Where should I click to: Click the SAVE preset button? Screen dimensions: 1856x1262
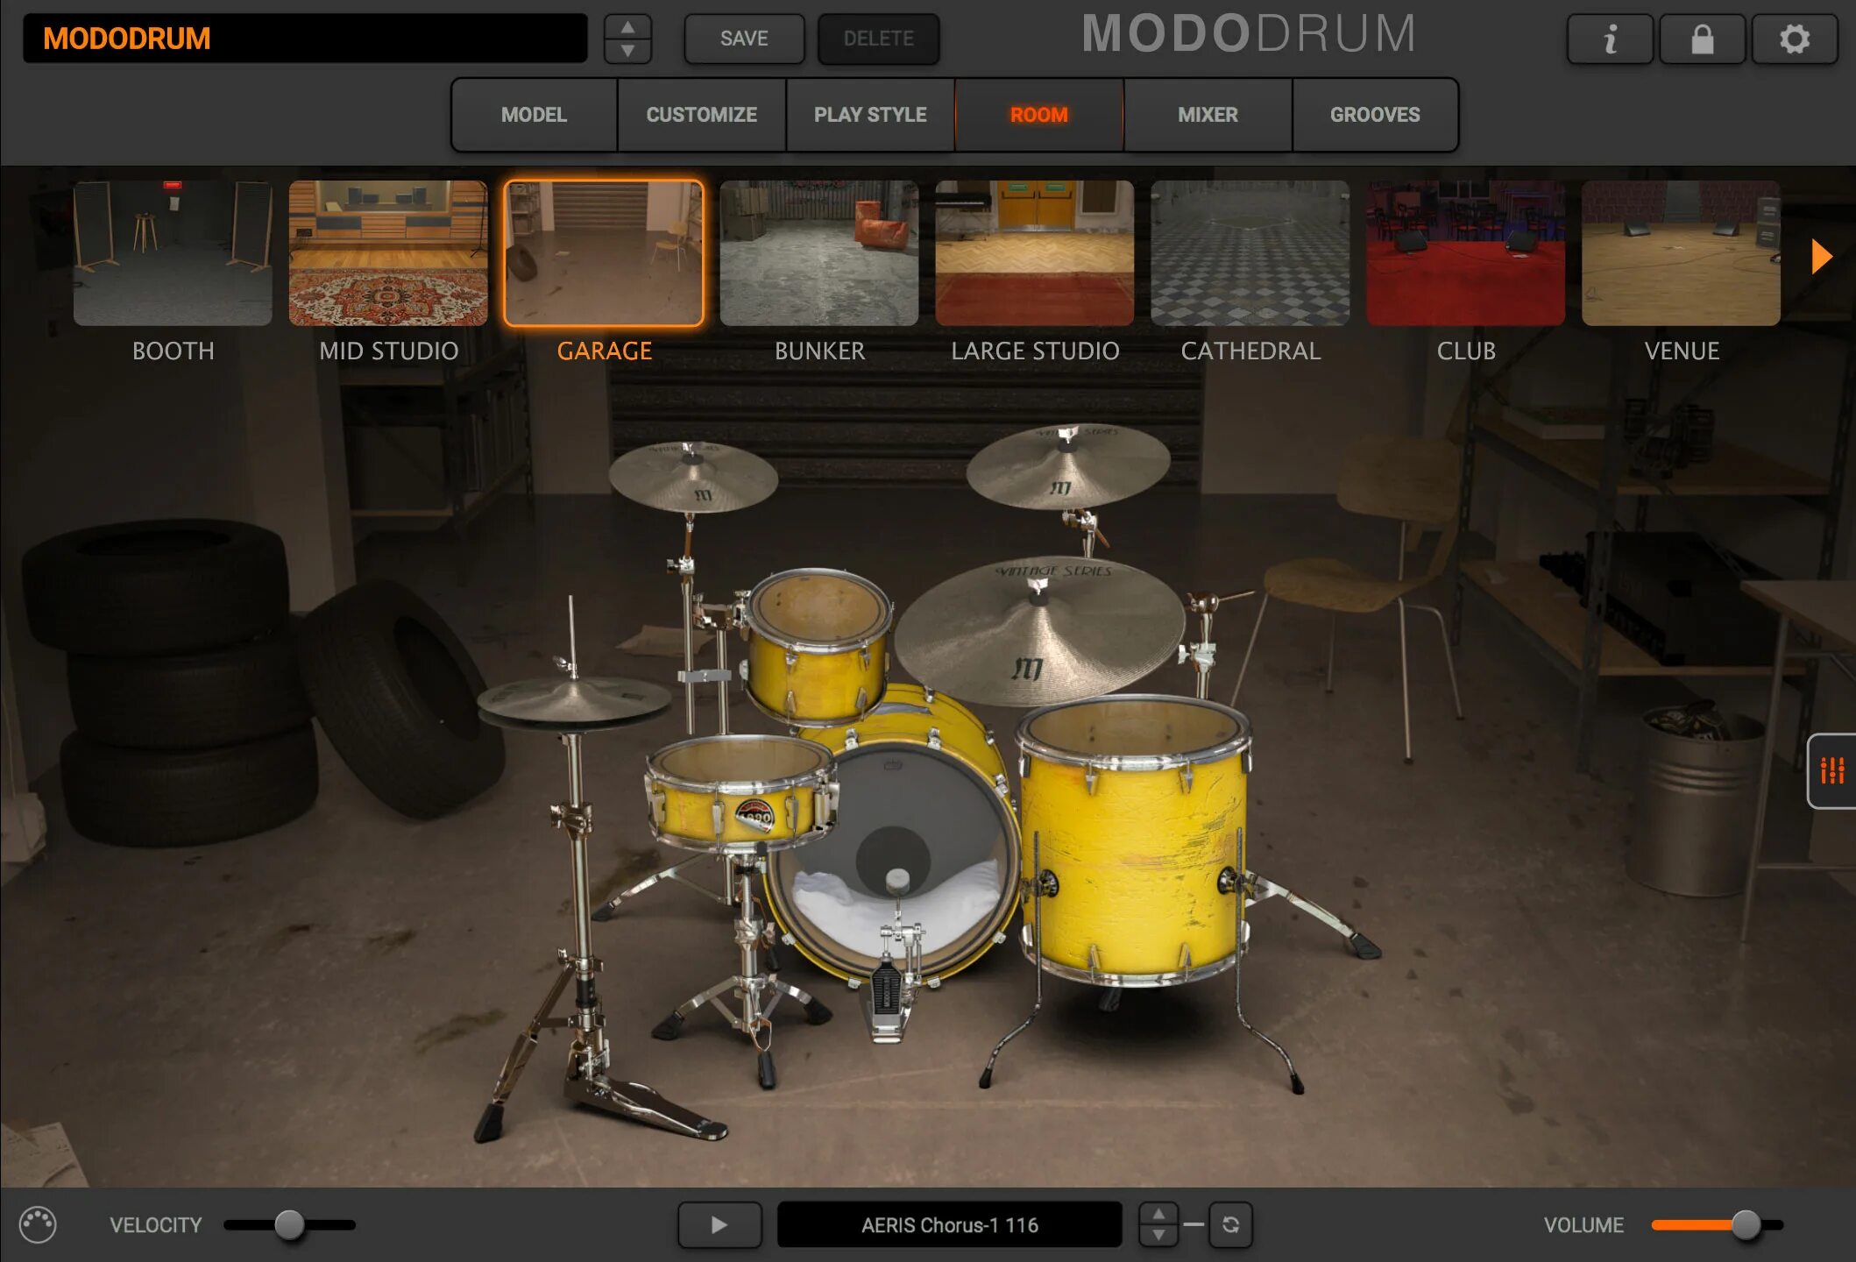pyautogui.click(x=744, y=39)
